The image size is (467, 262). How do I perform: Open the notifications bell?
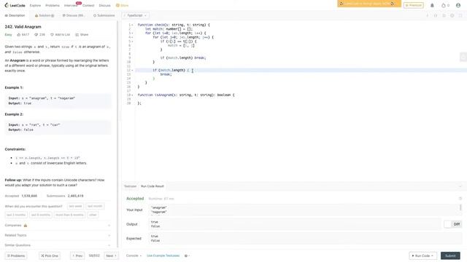[432, 5]
